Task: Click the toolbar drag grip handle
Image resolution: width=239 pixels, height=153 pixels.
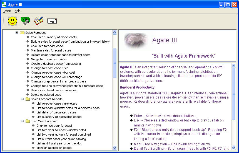Action: (x=4, y=21)
